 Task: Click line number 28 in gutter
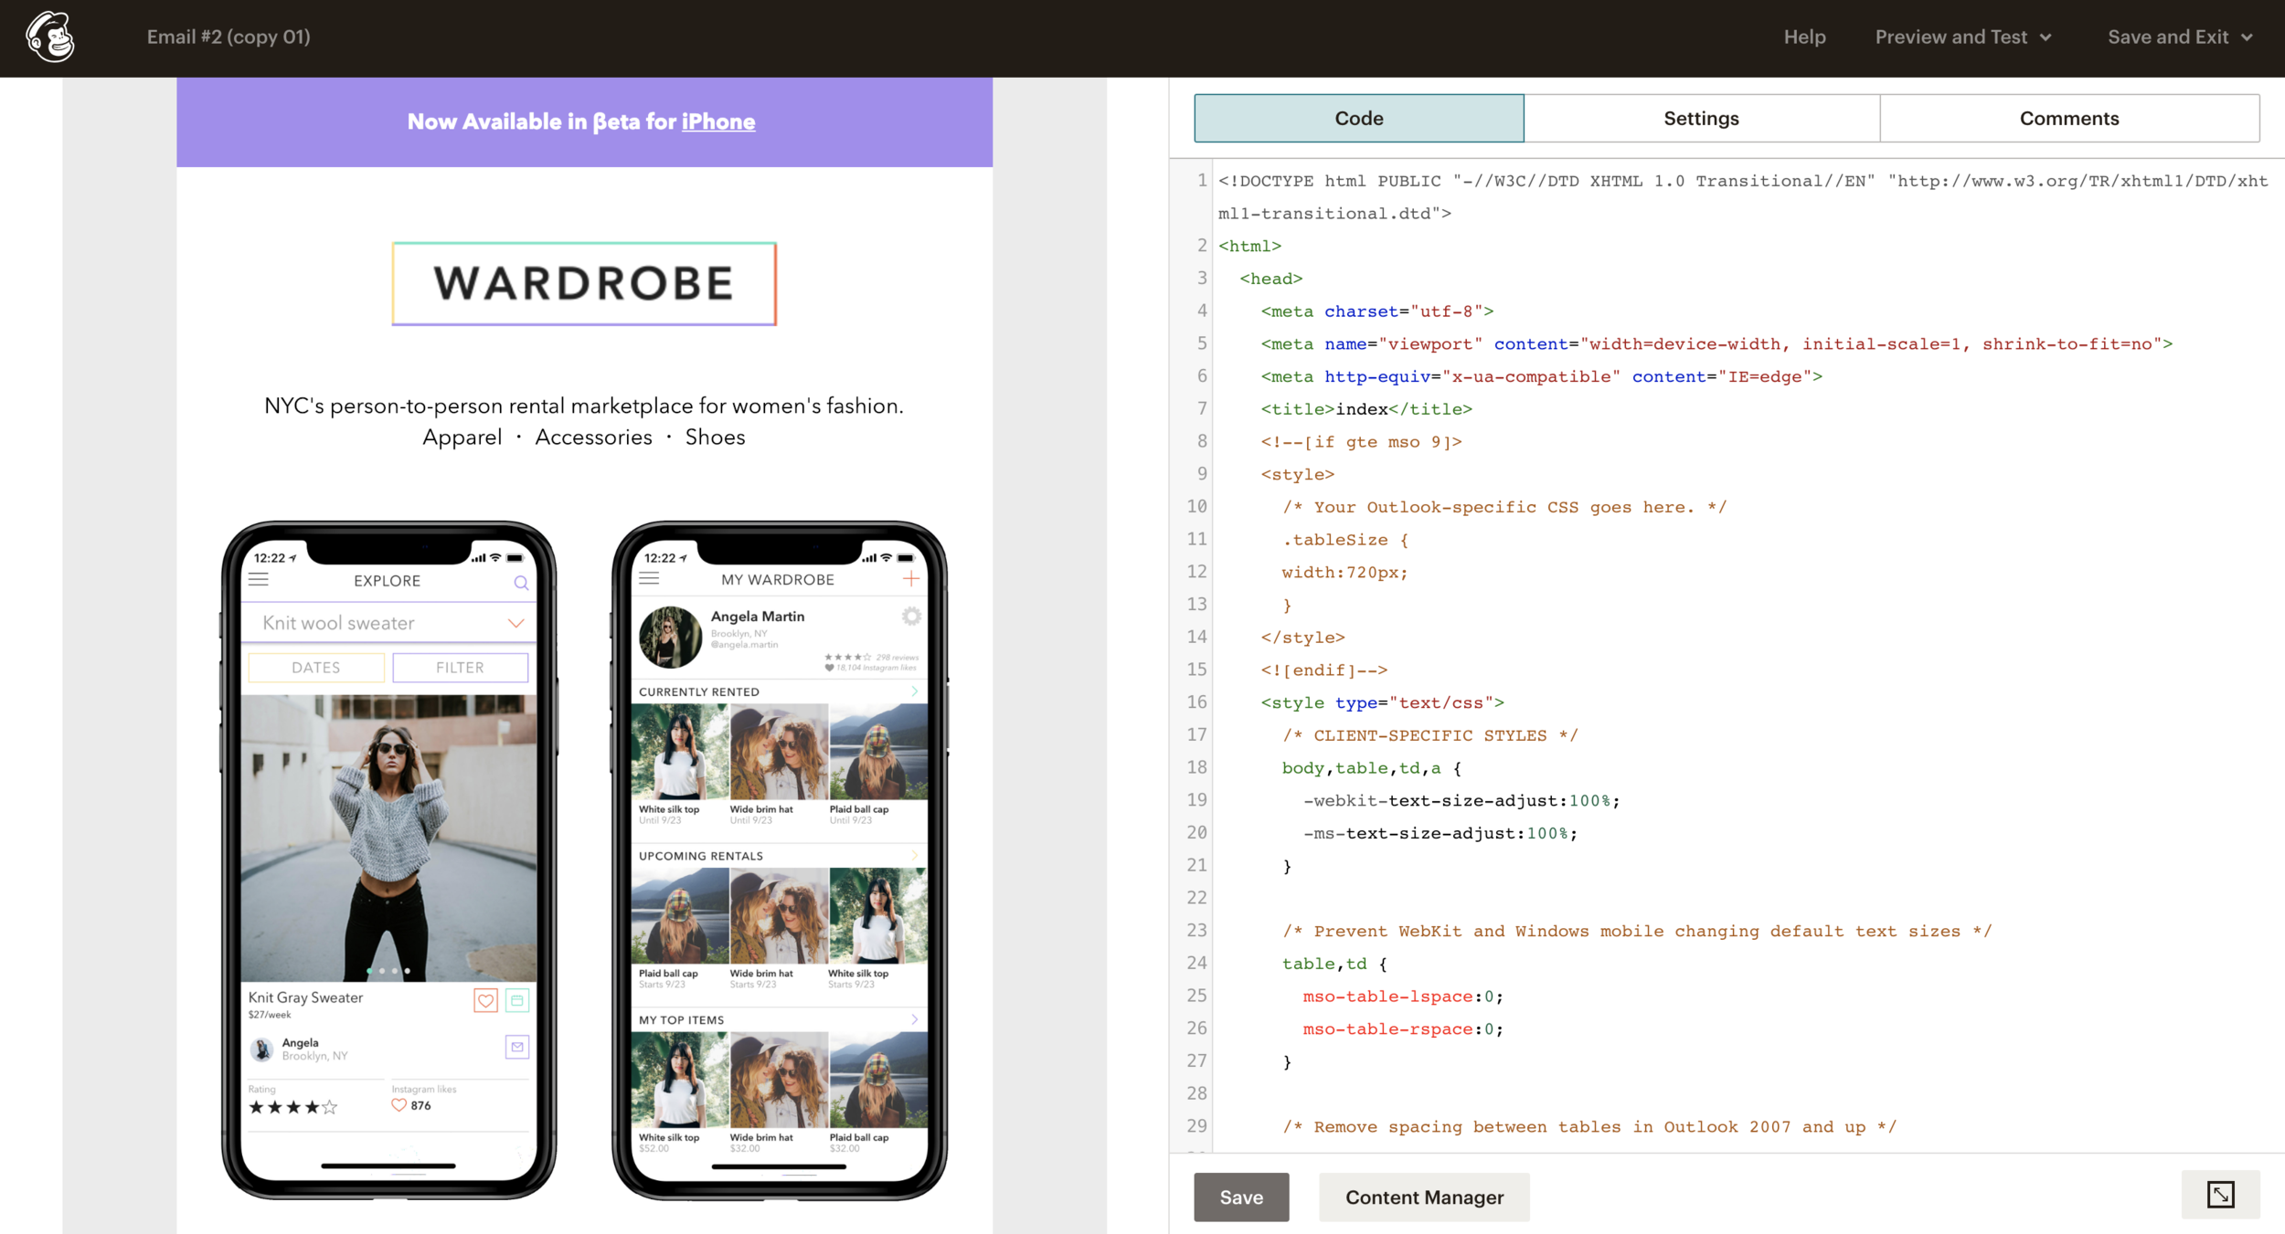pyautogui.click(x=1196, y=1093)
